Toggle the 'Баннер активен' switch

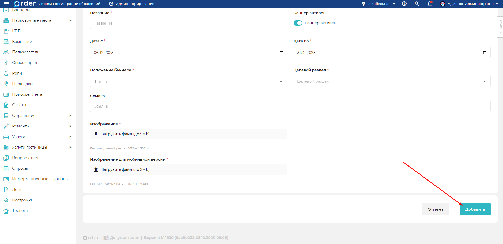pos(298,23)
